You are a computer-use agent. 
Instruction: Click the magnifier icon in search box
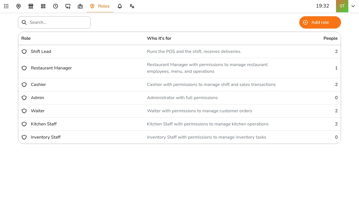click(x=24, y=22)
